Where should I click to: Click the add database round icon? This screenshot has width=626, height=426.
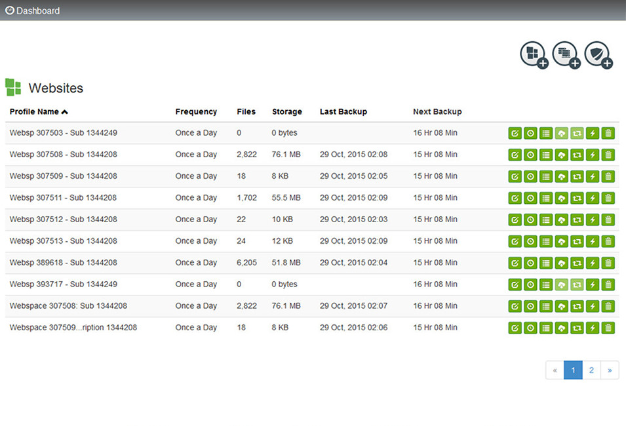(x=566, y=54)
